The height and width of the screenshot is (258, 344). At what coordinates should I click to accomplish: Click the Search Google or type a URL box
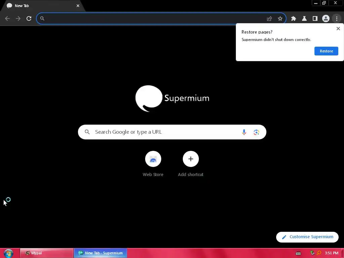point(172,132)
